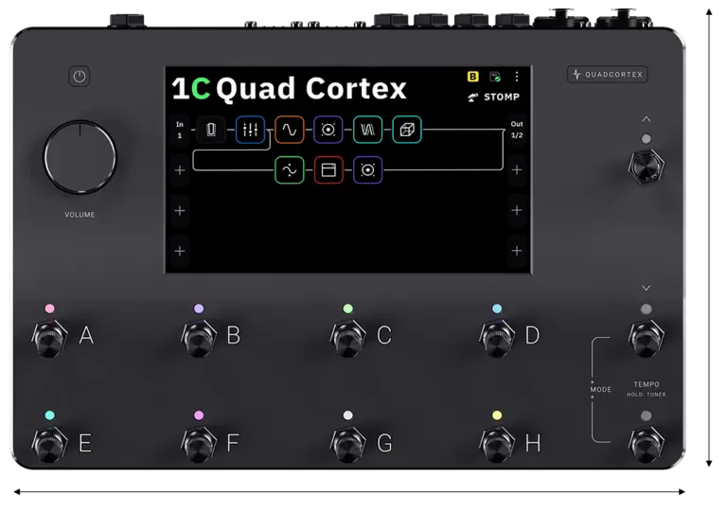Viewport: 727px width, 512px height.
Task: Tap the footswitch under the up chevron
Action: tap(647, 166)
